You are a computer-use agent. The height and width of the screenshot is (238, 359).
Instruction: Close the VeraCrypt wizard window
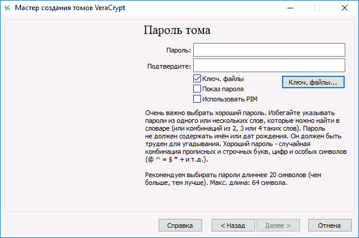tap(345, 8)
